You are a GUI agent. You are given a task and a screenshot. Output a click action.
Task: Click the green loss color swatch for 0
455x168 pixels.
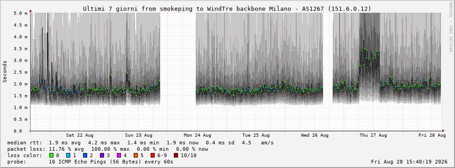52,155
